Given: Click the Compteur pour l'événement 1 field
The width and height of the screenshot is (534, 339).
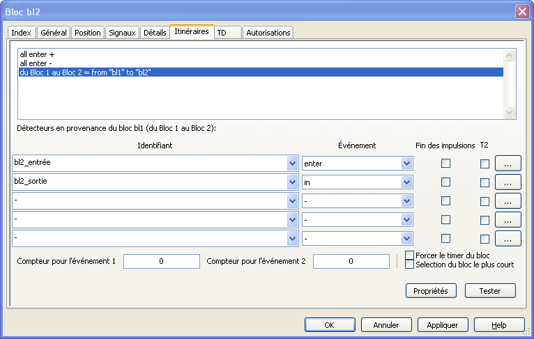Looking at the screenshot, I should coord(161,262).
